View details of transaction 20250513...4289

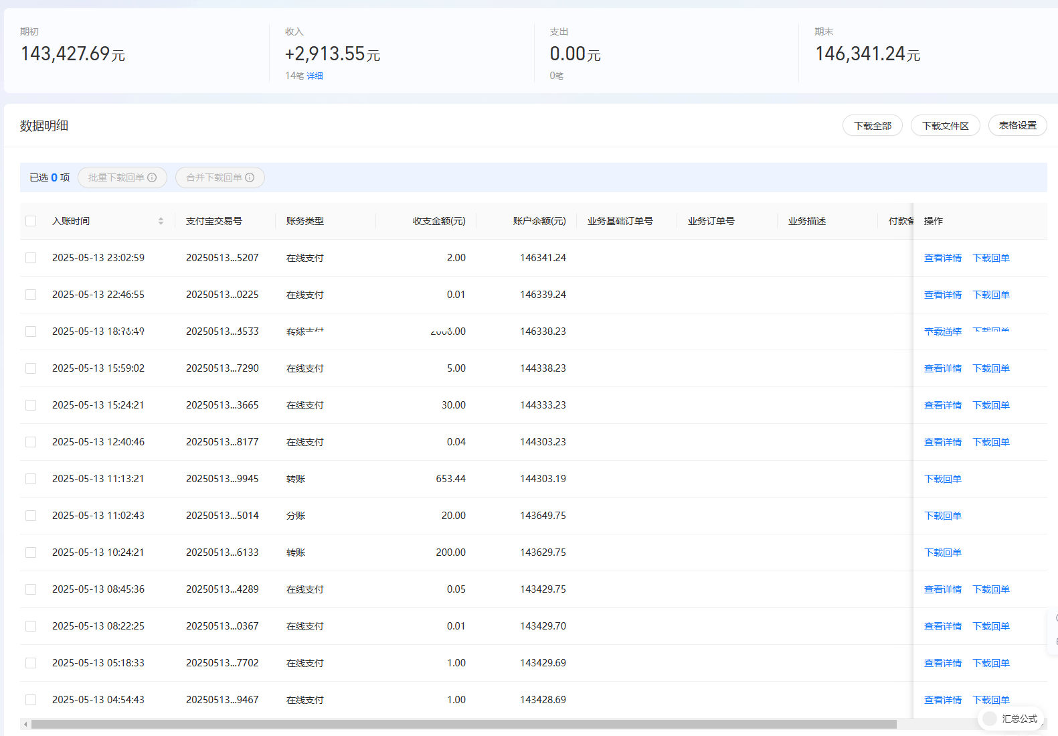(943, 589)
